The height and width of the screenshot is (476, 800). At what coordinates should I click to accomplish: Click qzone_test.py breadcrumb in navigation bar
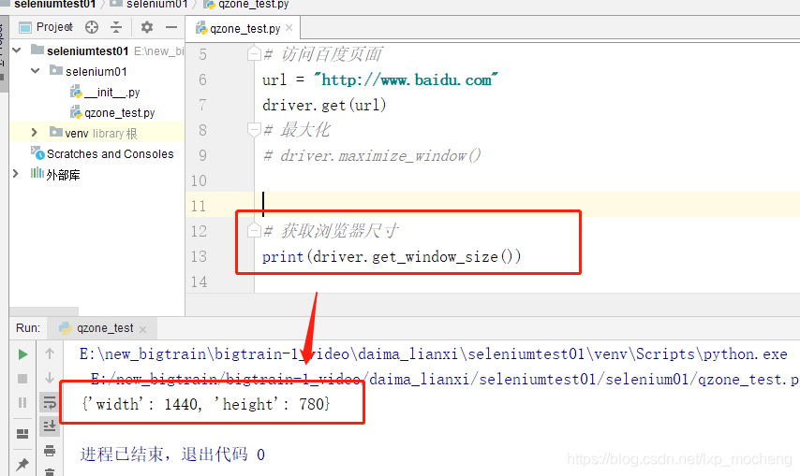click(x=246, y=4)
